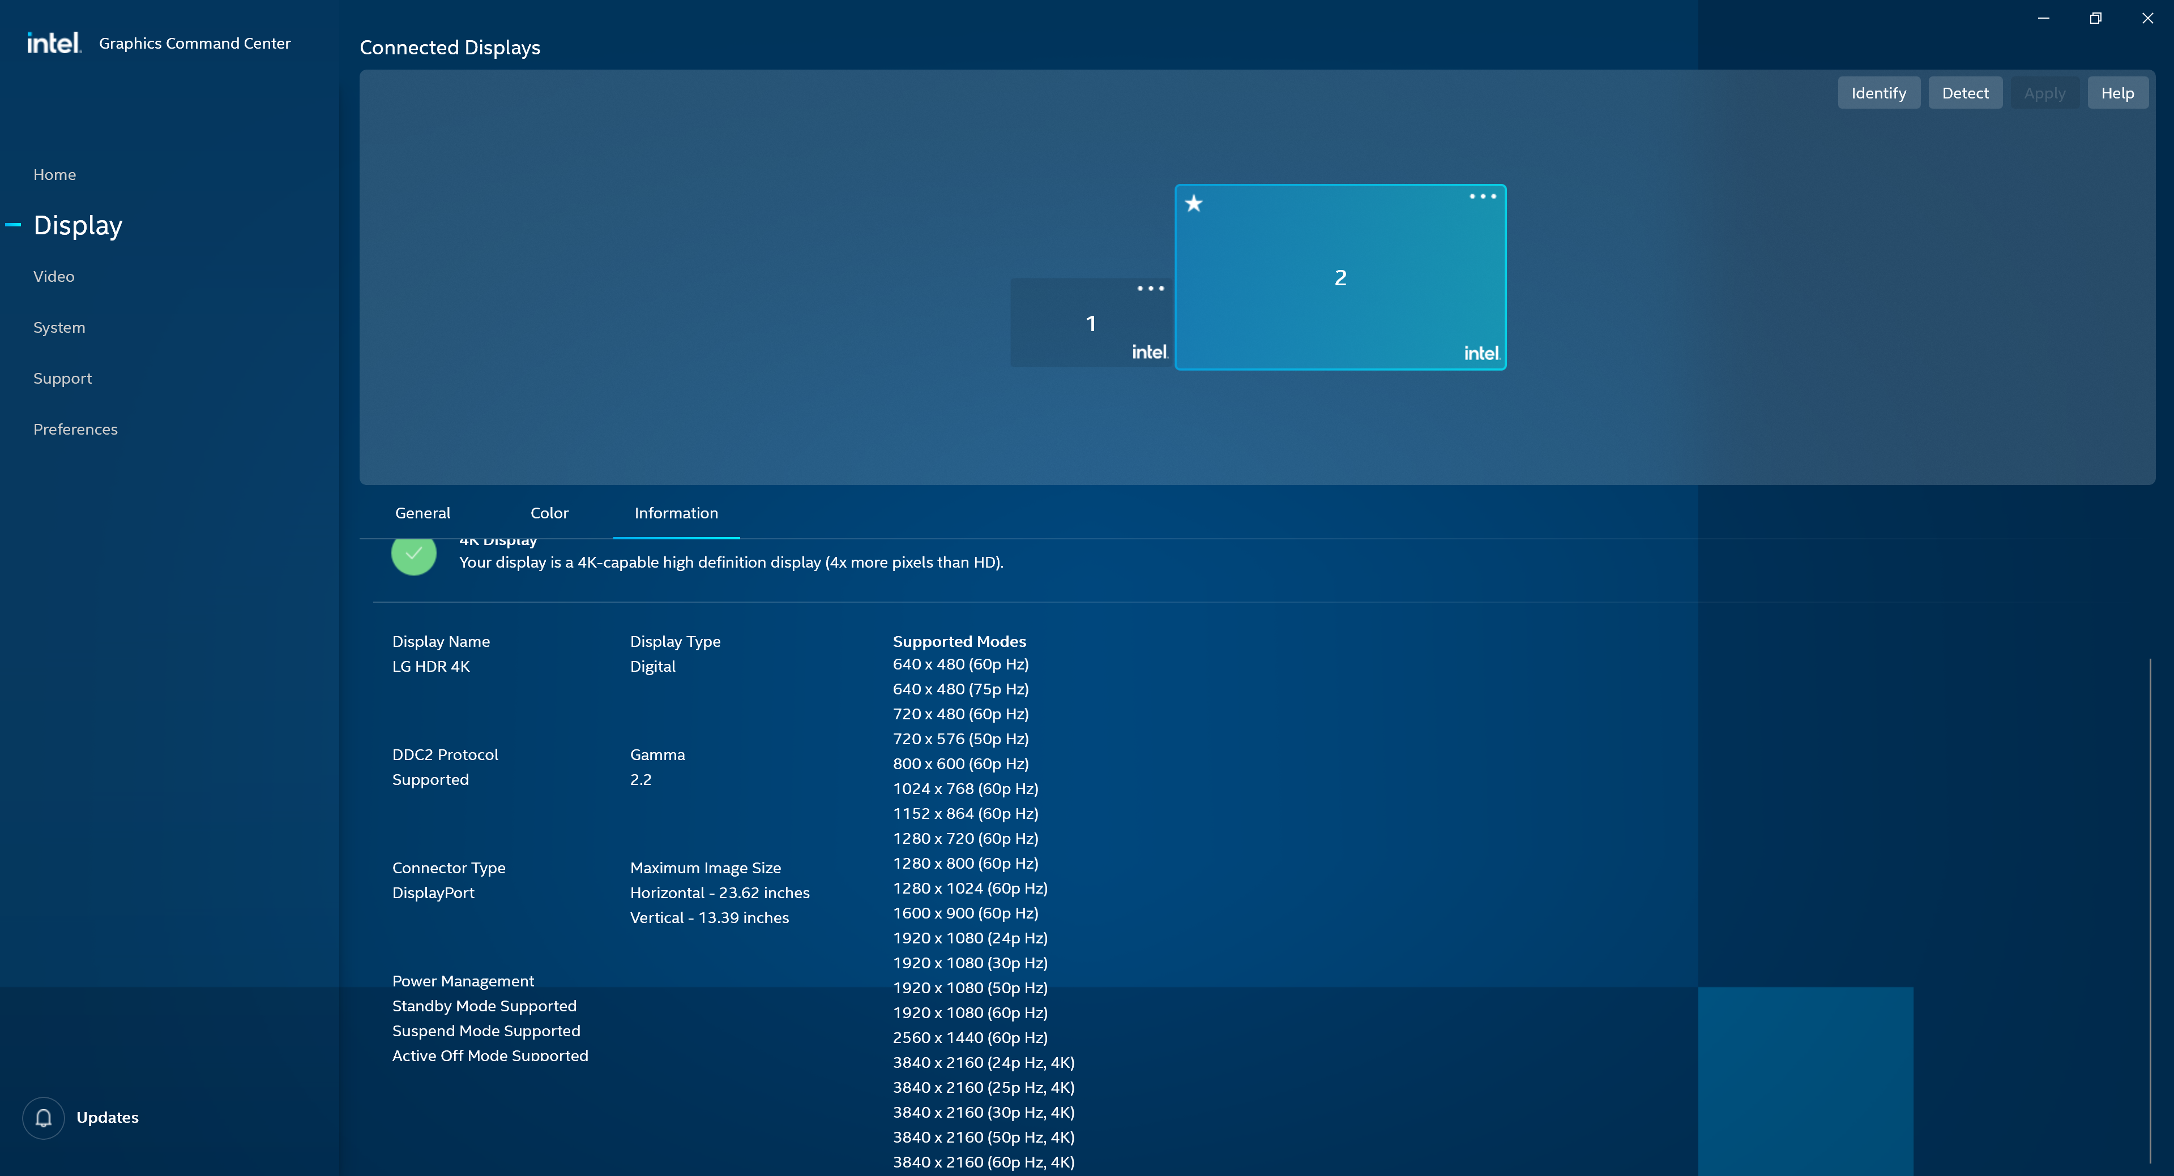Open display 2 three-dot options menu

tap(1482, 196)
